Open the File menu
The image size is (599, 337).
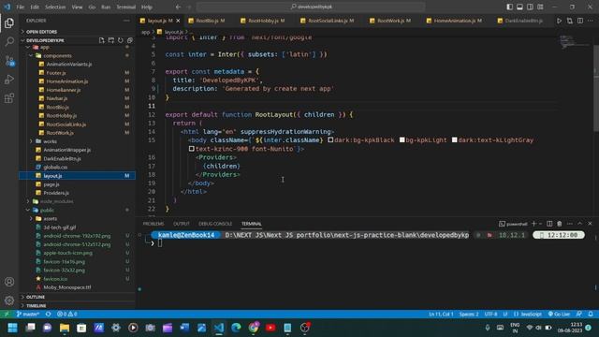tap(21, 7)
